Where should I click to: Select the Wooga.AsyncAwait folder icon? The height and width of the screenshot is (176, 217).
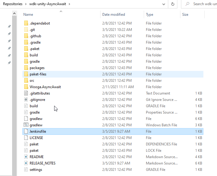click(26, 87)
